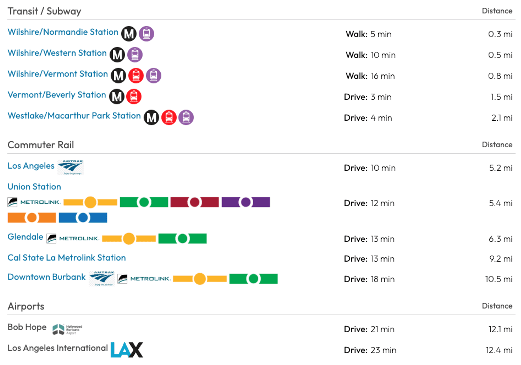The height and width of the screenshot is (365, 521).
Task: Open the Downtown Burbank link
Action: click(47, 277)
